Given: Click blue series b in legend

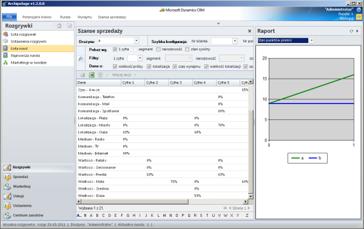Looking at the screenshot, I should click(315, 158).
